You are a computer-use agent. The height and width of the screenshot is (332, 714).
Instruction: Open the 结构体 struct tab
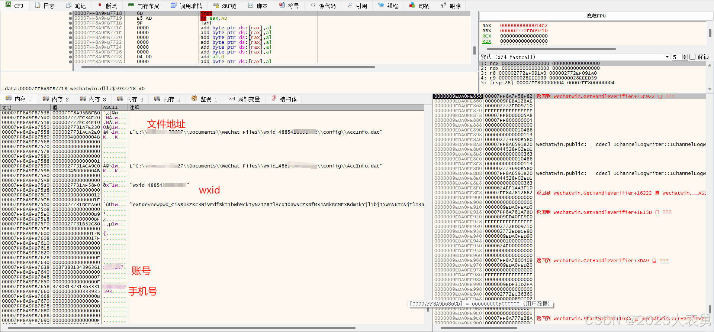coord(284,99)
